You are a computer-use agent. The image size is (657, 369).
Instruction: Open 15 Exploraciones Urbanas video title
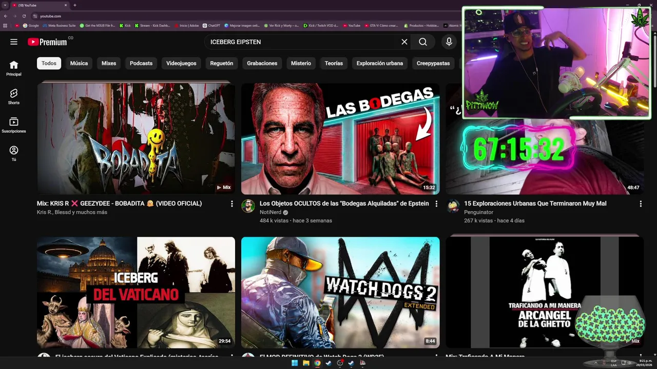(535, 203)
